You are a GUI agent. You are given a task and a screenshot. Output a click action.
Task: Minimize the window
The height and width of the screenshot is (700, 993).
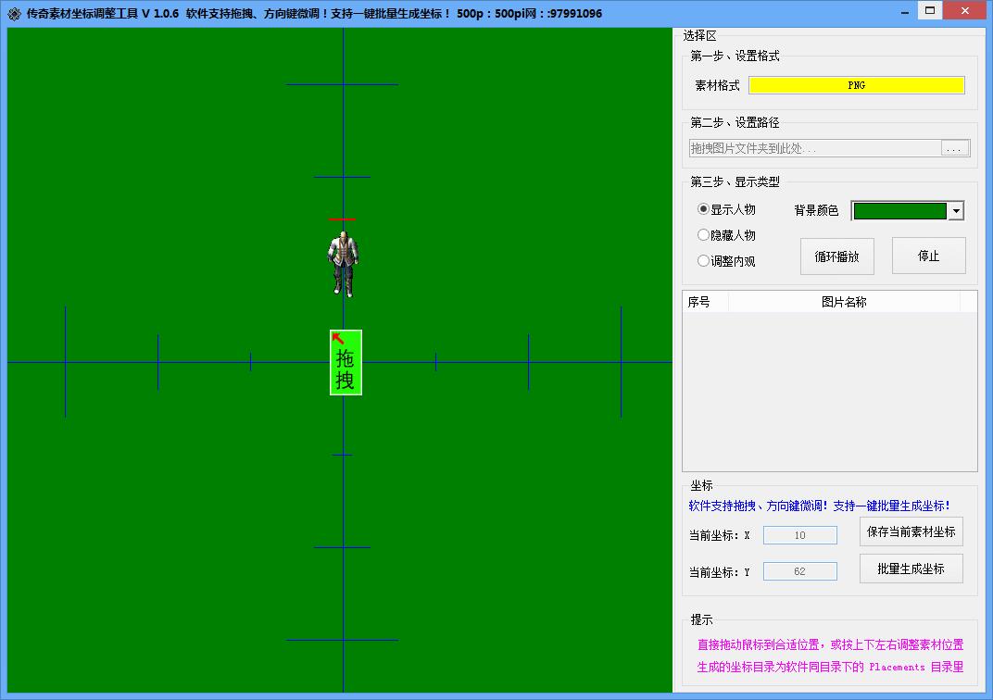click(x=905, y=12)
